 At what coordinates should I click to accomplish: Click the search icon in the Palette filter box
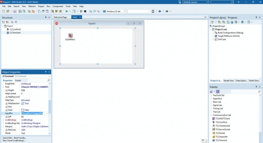click(259, 92)
